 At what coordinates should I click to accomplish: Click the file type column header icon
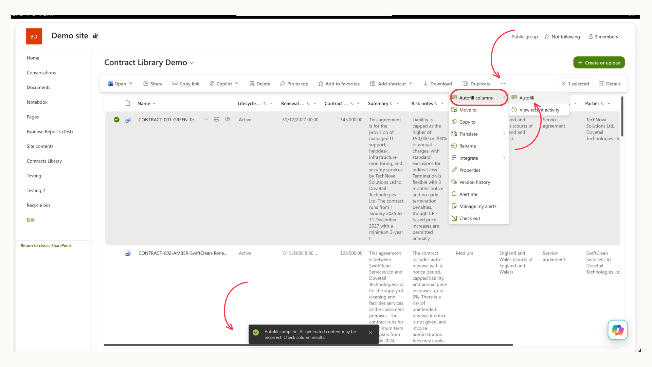pyautogui.click(x=128, y=103)
